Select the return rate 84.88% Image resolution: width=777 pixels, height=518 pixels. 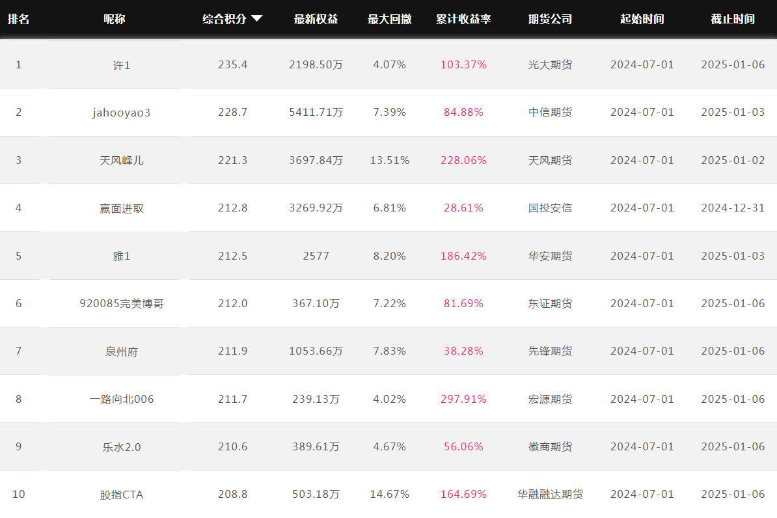[x=463, y=112]
